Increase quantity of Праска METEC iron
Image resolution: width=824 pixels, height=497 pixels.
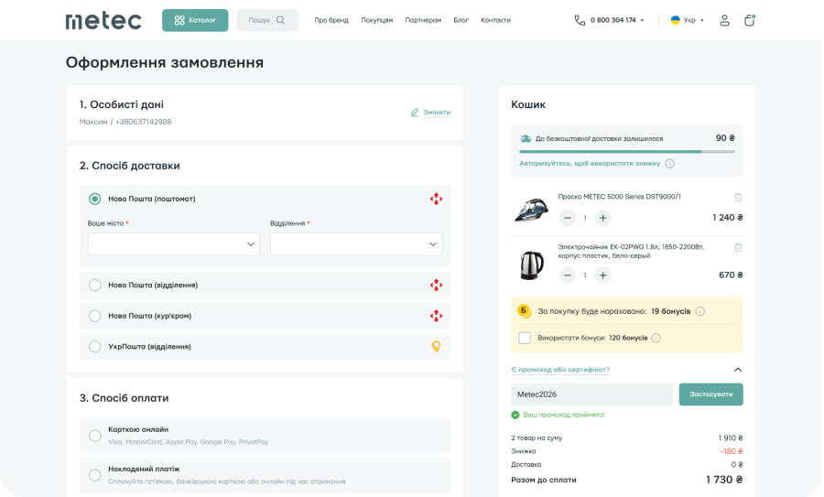[602, 218]
